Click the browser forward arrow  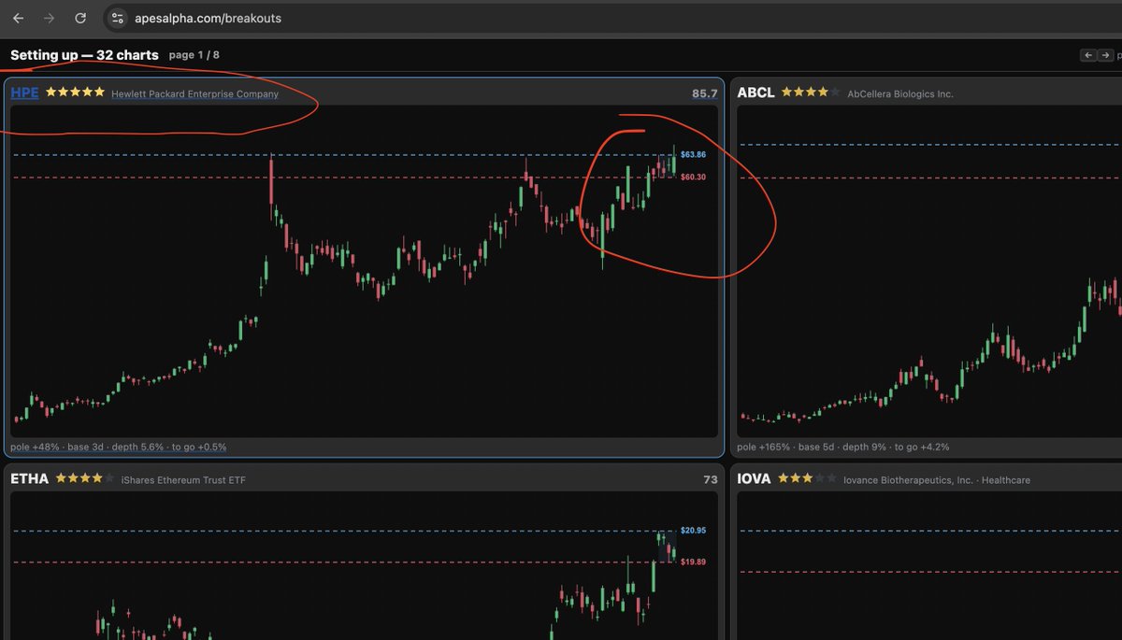tap(50, 18)
